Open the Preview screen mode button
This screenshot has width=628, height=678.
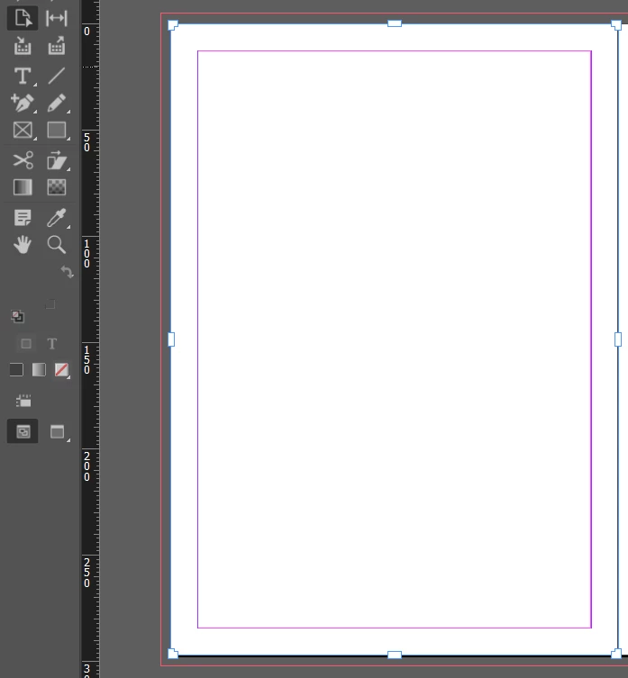(x=57, y=432)
